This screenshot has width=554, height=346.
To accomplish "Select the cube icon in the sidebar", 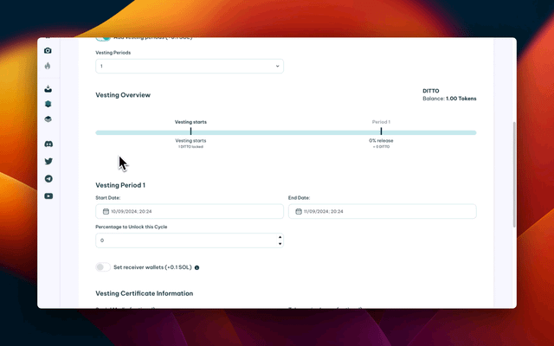I will [48, 104].
